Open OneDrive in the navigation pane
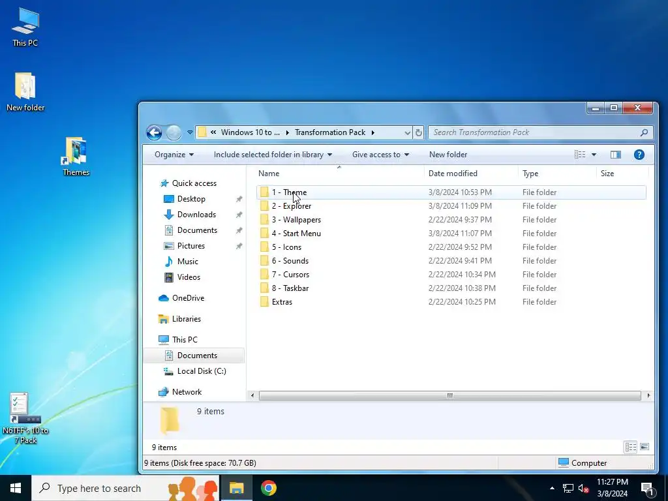668x501 pixels. coord(181,297)
